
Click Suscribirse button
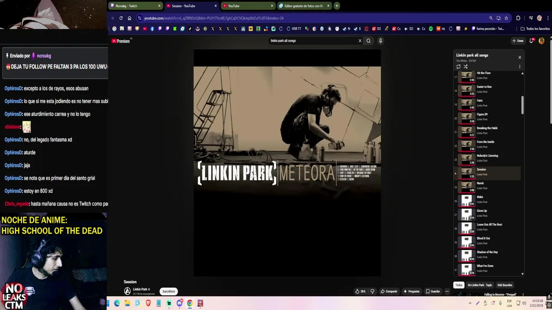coord(169,291)
